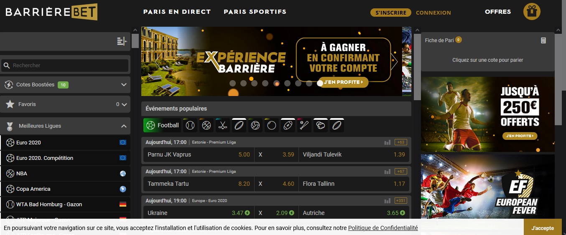
Task: Bet on draw X at 3.59
Action: click(x=276, y=154)
